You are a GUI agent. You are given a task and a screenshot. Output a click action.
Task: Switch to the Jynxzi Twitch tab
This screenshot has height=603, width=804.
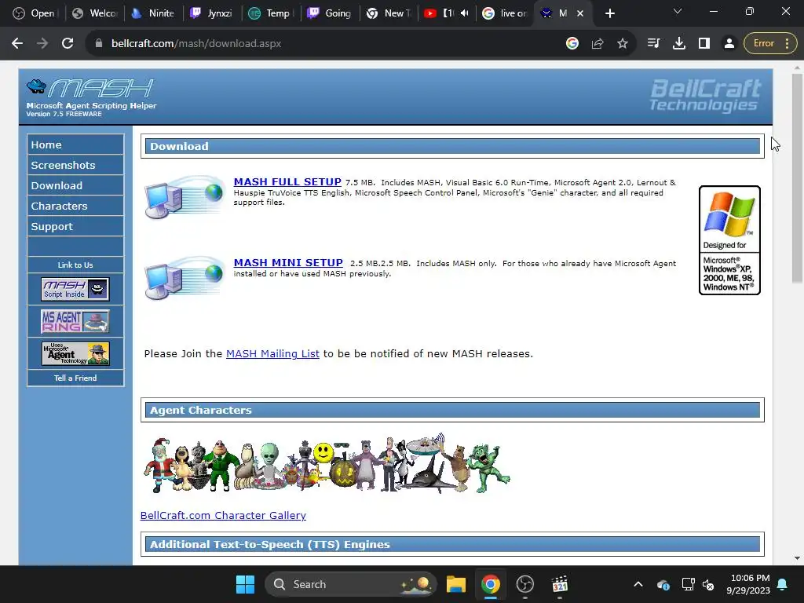(x=211, y=13)
